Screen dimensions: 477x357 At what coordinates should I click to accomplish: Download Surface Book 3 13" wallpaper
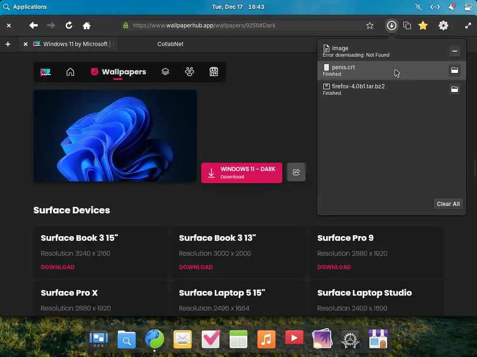click(x=196, y=267)
